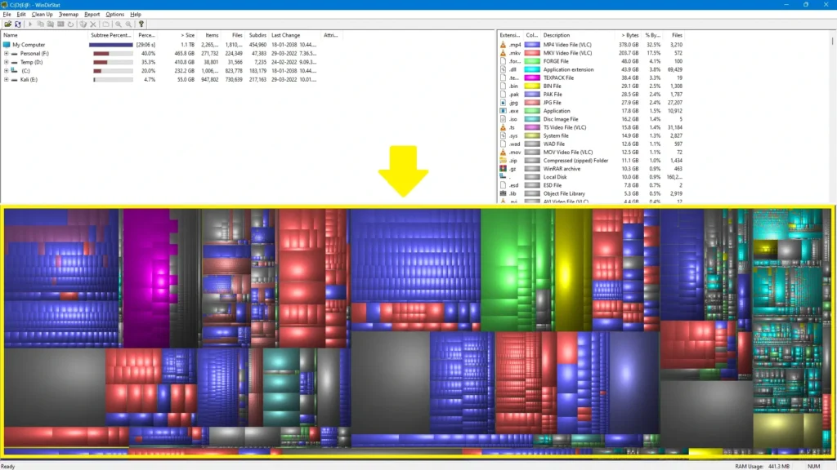Click the Delete toolbar icon
837x470 pixels.
click(x=92, y=25)
